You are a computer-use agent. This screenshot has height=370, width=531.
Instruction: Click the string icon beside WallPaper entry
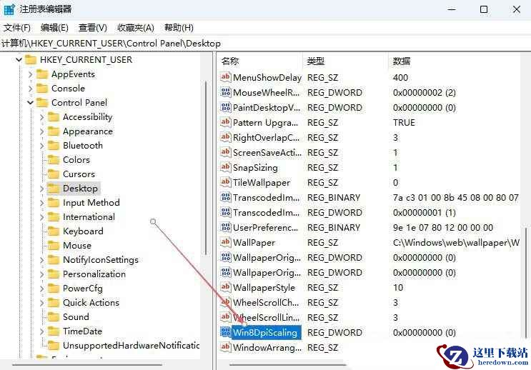pyautogui.click(x=226, y=243)
